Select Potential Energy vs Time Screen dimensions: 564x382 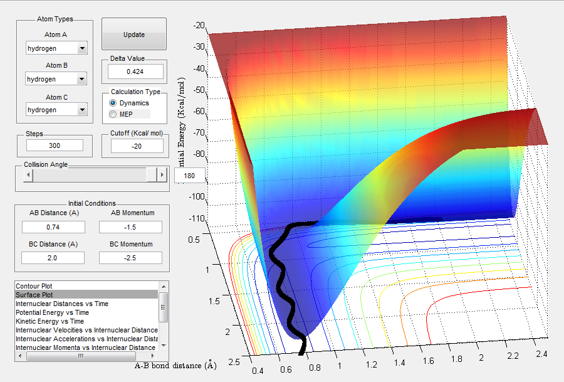[86, 312]
